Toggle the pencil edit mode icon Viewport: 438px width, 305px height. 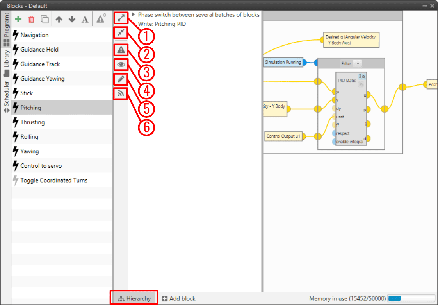click(121, 79)
